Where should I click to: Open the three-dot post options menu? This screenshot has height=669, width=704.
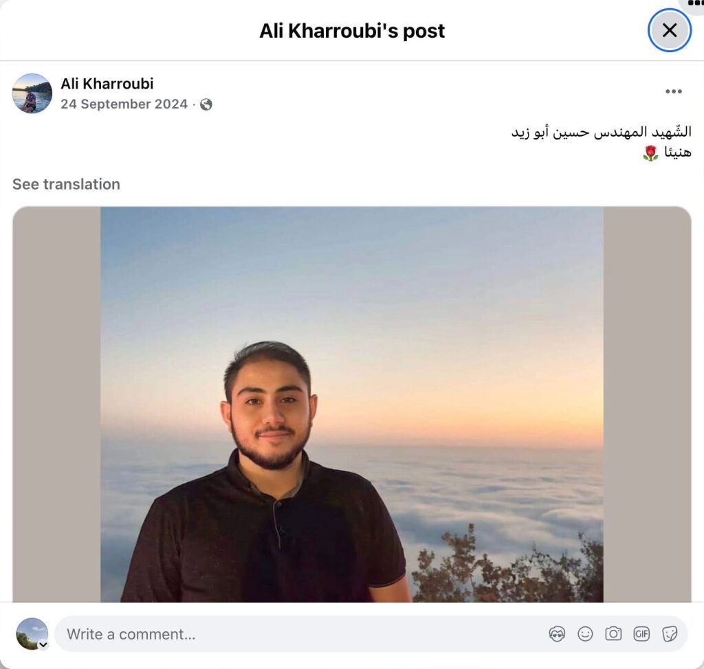point(674,91)
